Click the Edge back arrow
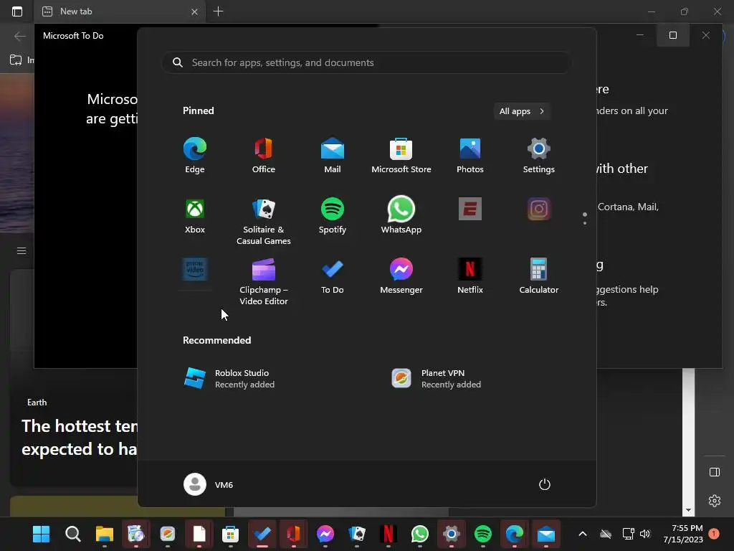Viewport: 734px width, 551px height. point(19,36)
